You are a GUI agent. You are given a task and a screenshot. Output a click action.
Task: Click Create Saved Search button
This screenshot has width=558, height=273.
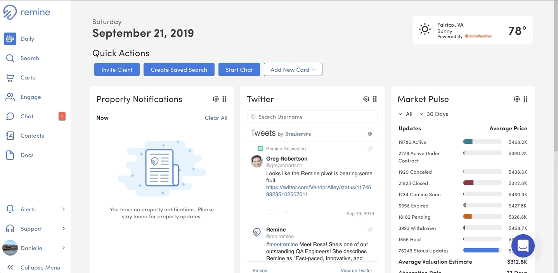(x=179, y=69)
